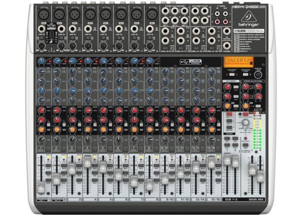Click the MAIN MIX label
Screen dimensions: 302x215
tap(256, 200)
